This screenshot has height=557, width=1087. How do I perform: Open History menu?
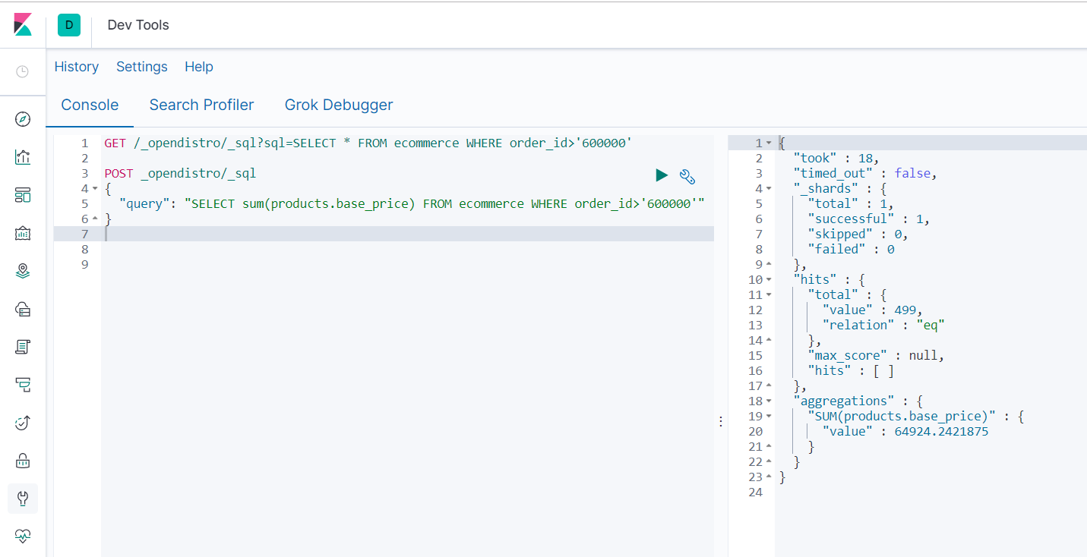coord(77,67)
